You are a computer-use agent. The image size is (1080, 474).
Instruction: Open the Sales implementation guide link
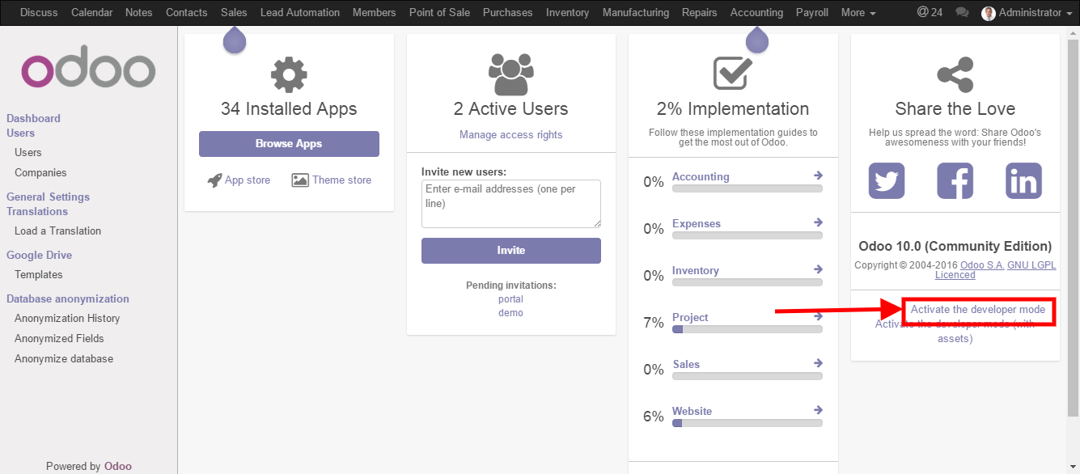click(x=686, y=364)
